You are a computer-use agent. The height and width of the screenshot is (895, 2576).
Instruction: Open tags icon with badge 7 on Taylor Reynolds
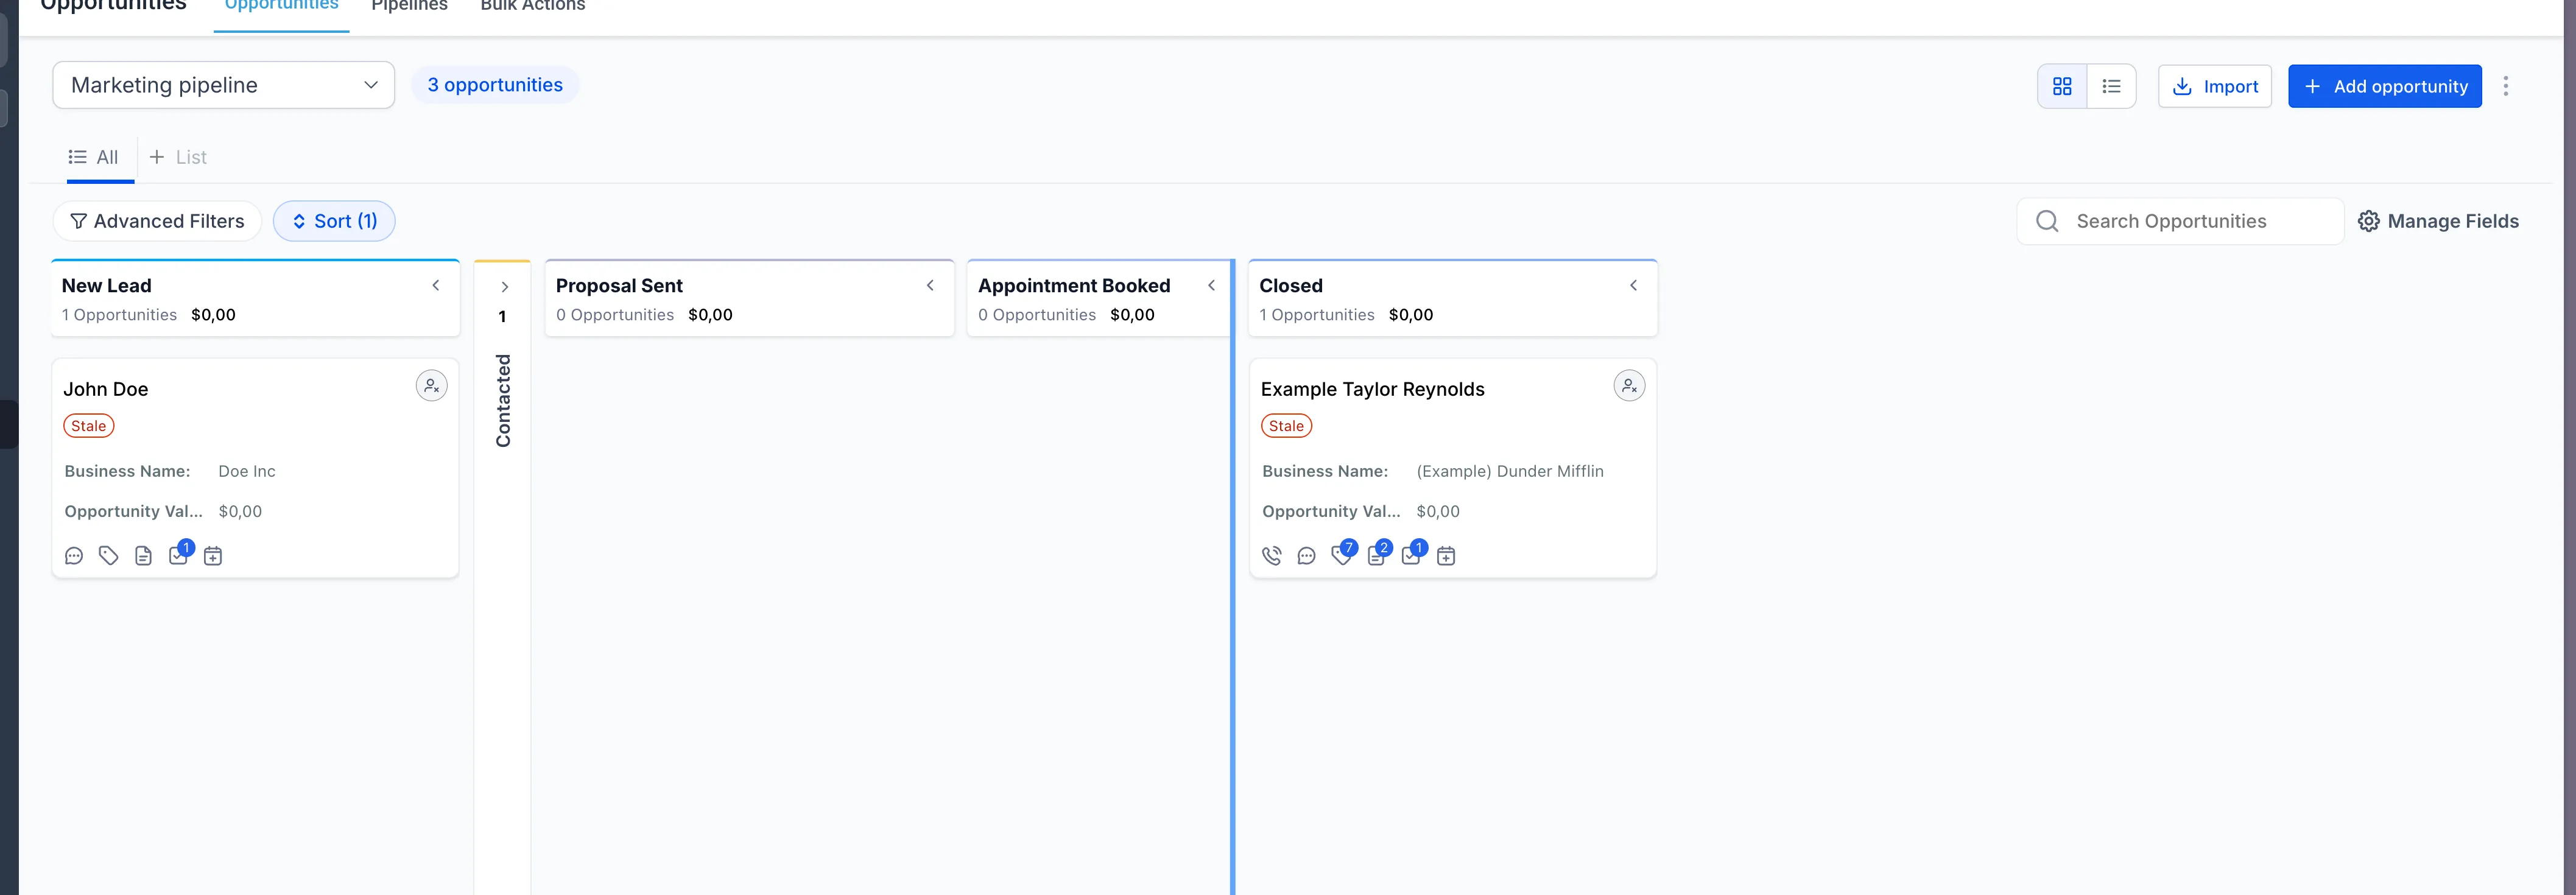click(1341, 557)
